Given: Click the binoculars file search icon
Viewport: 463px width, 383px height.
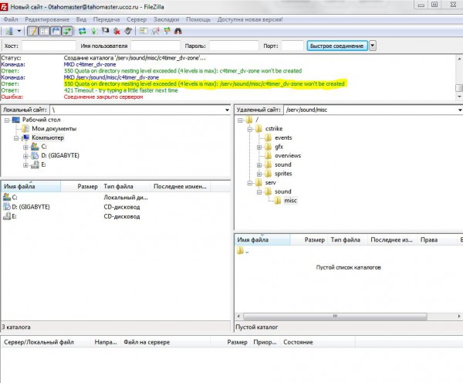Looking at the screenshot, I should pyautogui.click(x=178, y=32).
